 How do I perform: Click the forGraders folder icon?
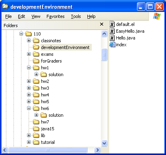click(36, 61)
